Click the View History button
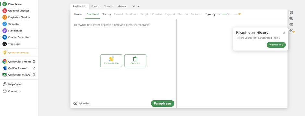Viewport: 305px width, 116px height. point(276,45)
